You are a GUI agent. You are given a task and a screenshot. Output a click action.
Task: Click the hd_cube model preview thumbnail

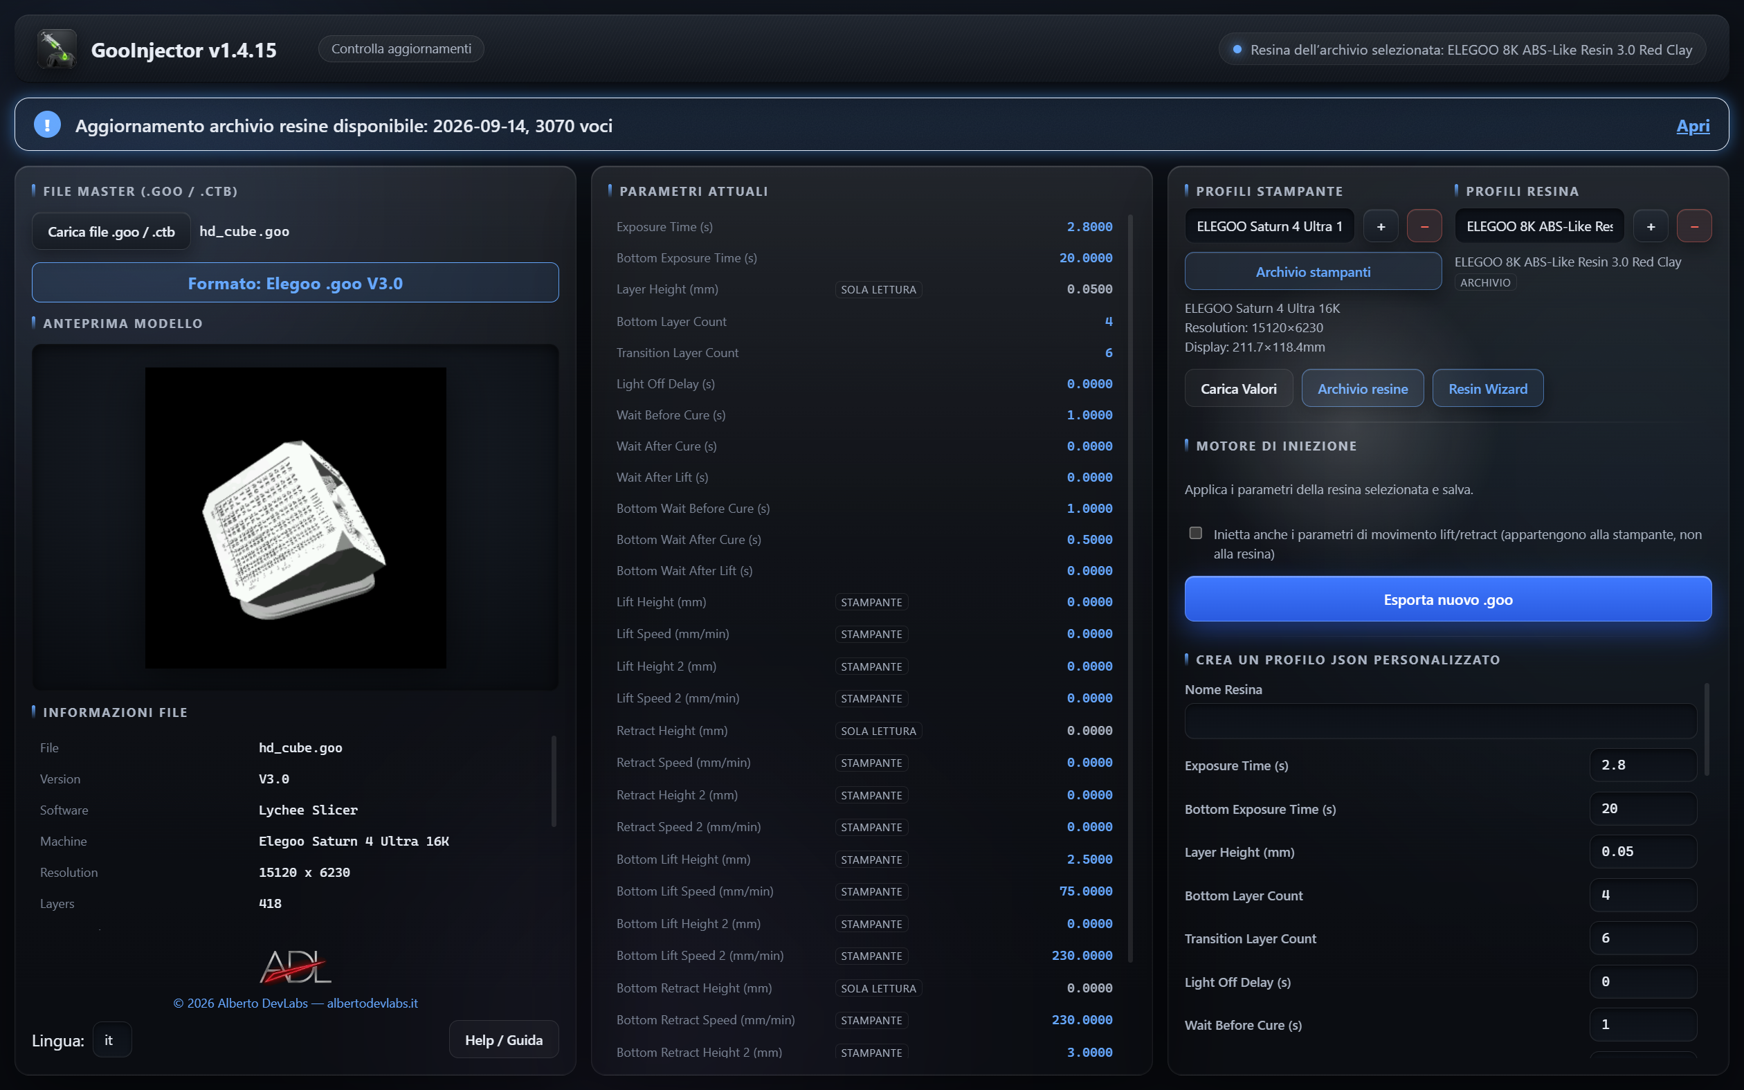(x=296, y=518)
